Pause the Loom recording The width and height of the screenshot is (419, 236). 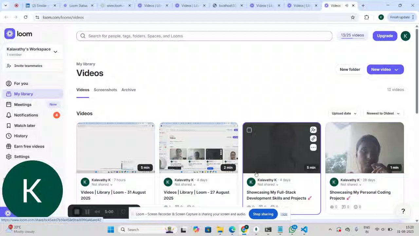pos(87,212)
